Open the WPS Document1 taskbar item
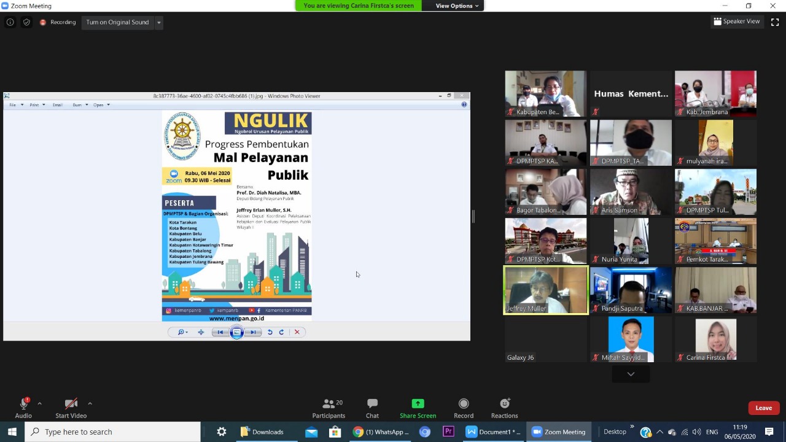The width and height of the screenshot is (786, 442). (x=494, y=432)
